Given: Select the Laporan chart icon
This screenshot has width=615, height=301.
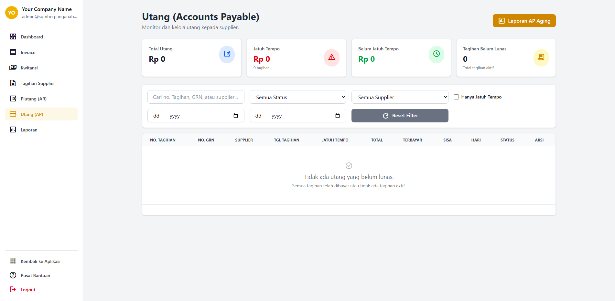Looking at the screenshot, I should pyautogui.click(x=13, y=130).
